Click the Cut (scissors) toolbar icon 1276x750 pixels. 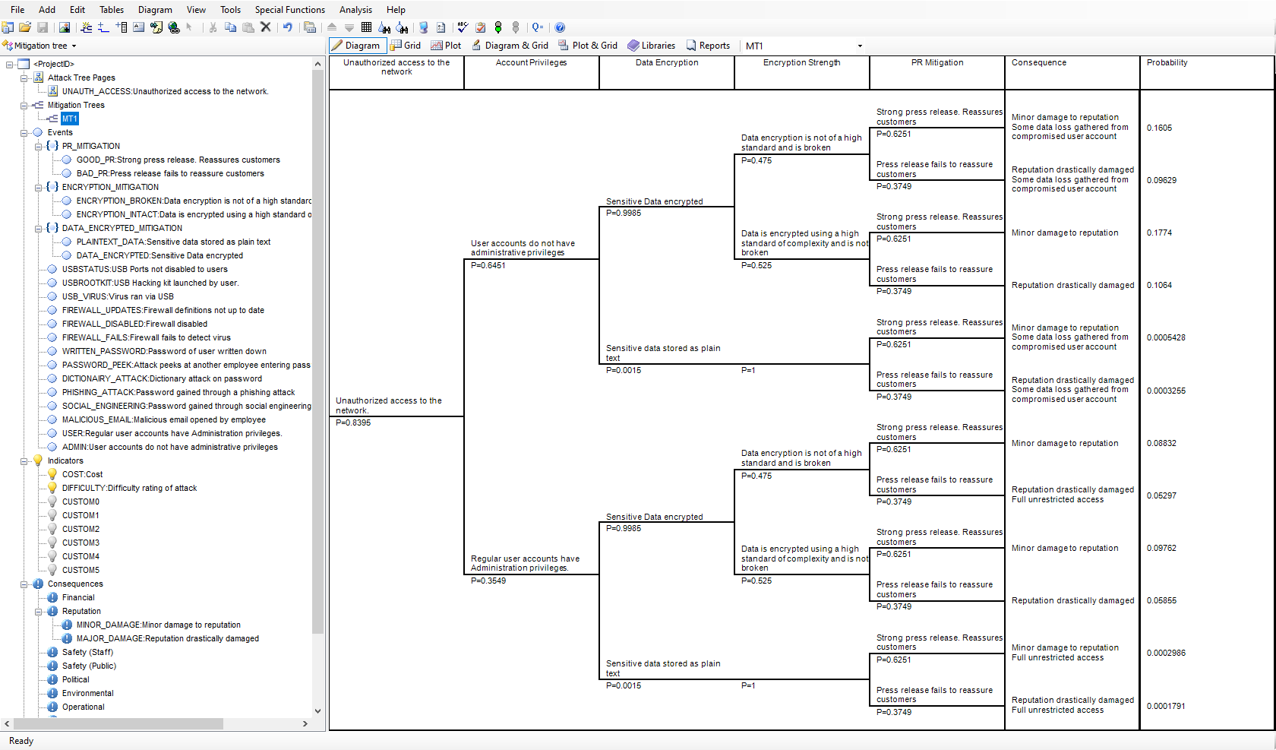pos(213,27)
